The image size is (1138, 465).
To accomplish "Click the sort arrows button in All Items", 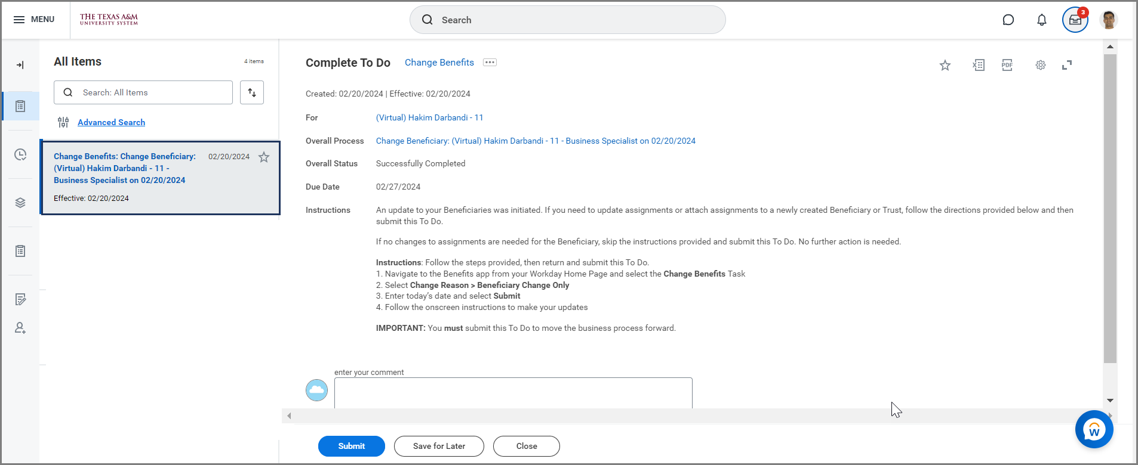I will tap(252, 92).
